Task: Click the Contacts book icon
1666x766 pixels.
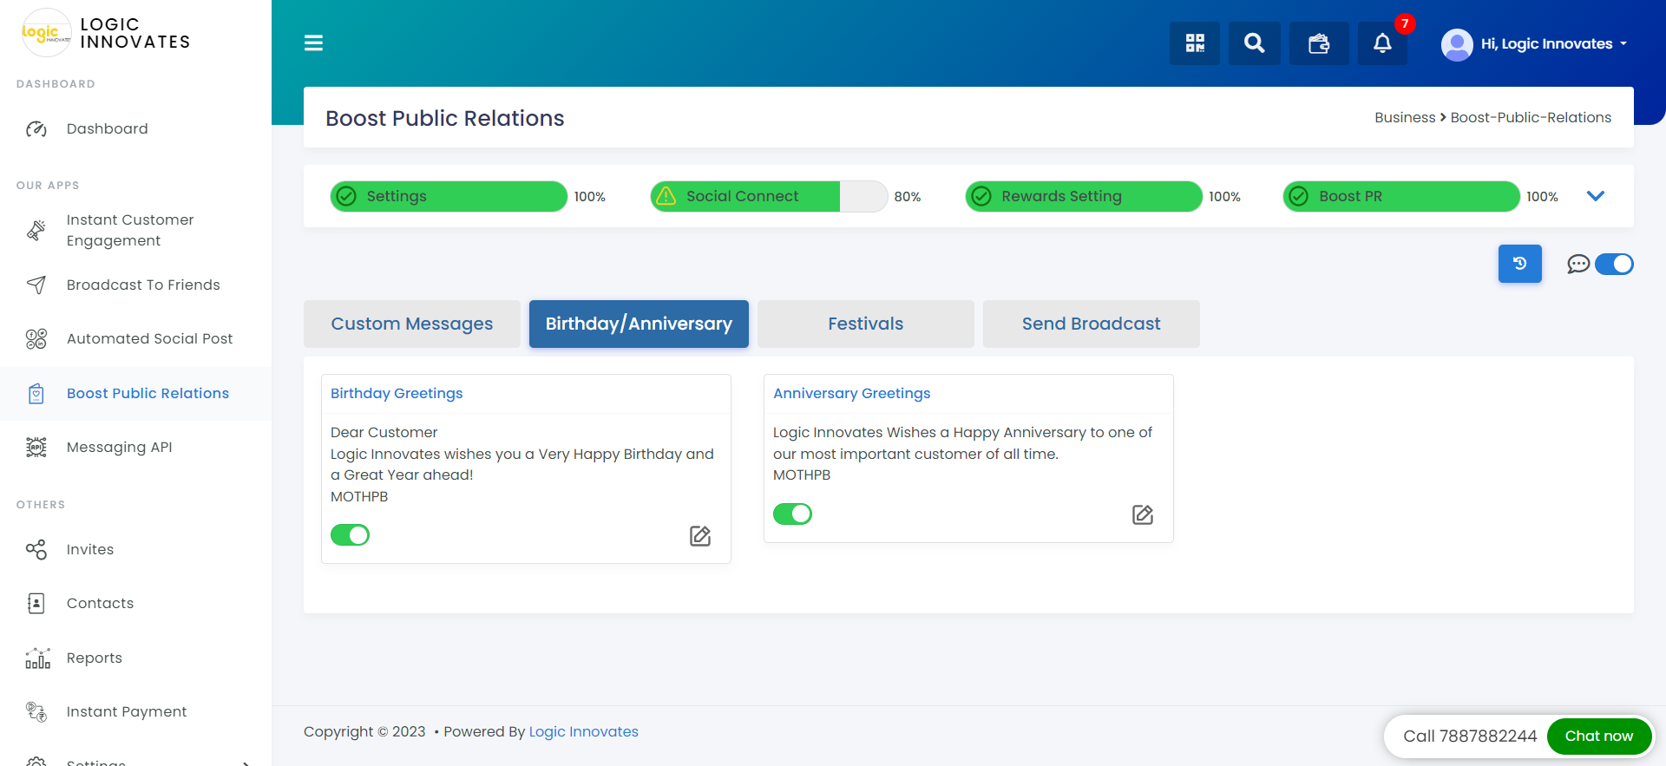Action: point(36,604)
